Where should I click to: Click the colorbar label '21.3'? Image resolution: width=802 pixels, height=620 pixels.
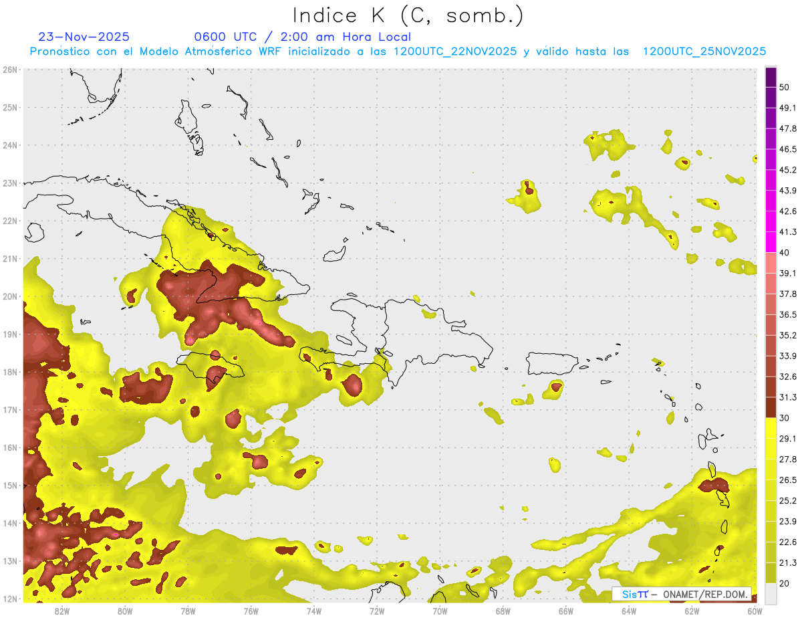click(x=787, y=563)
